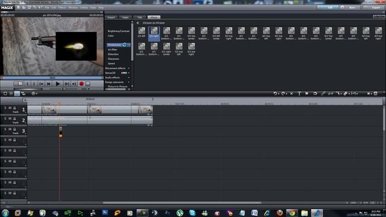Choose the 2/1 left picture-in-picture preset

pyautogui.click(x=142, y=33)
